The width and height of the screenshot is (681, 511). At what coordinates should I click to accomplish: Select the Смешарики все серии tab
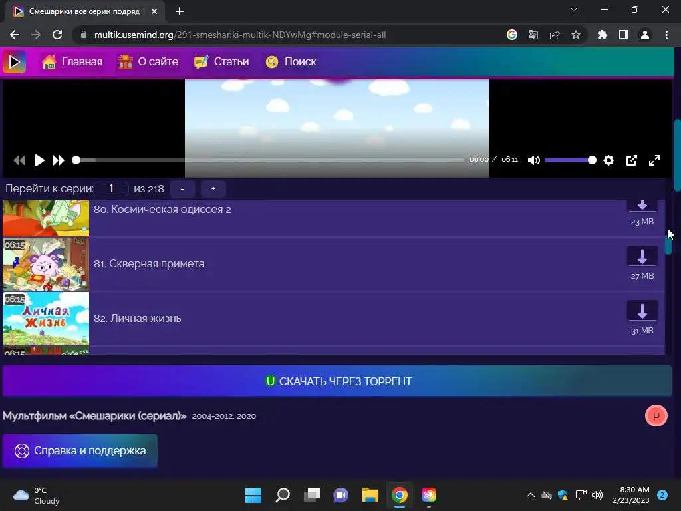(85, 11)
